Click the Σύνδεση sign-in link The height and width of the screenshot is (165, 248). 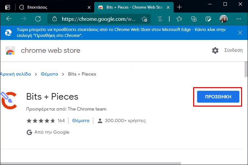(x=233, y=50)
